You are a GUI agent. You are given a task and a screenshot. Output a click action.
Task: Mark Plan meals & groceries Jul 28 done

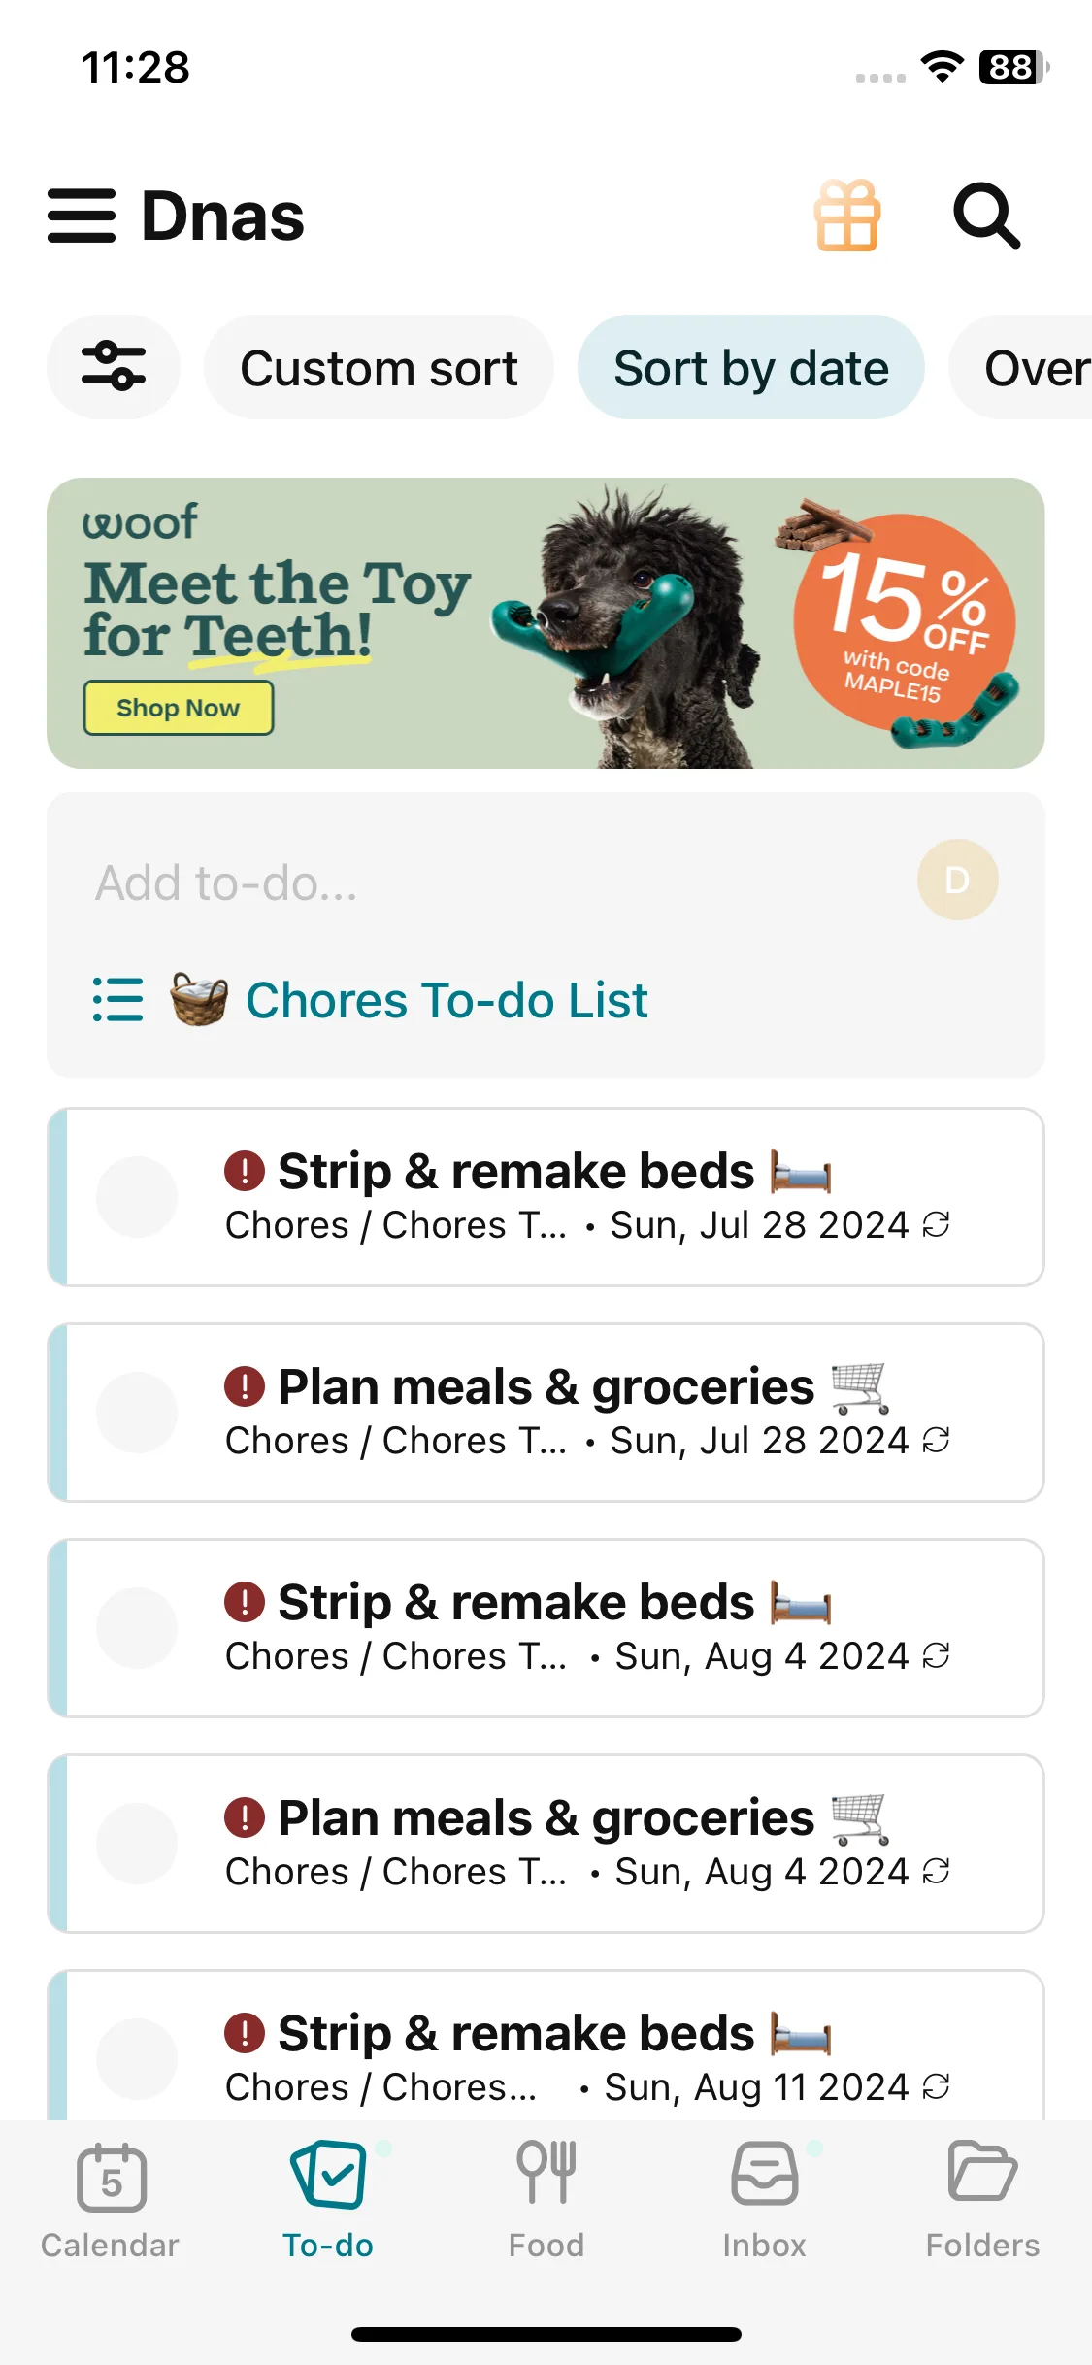[137, 1413]
